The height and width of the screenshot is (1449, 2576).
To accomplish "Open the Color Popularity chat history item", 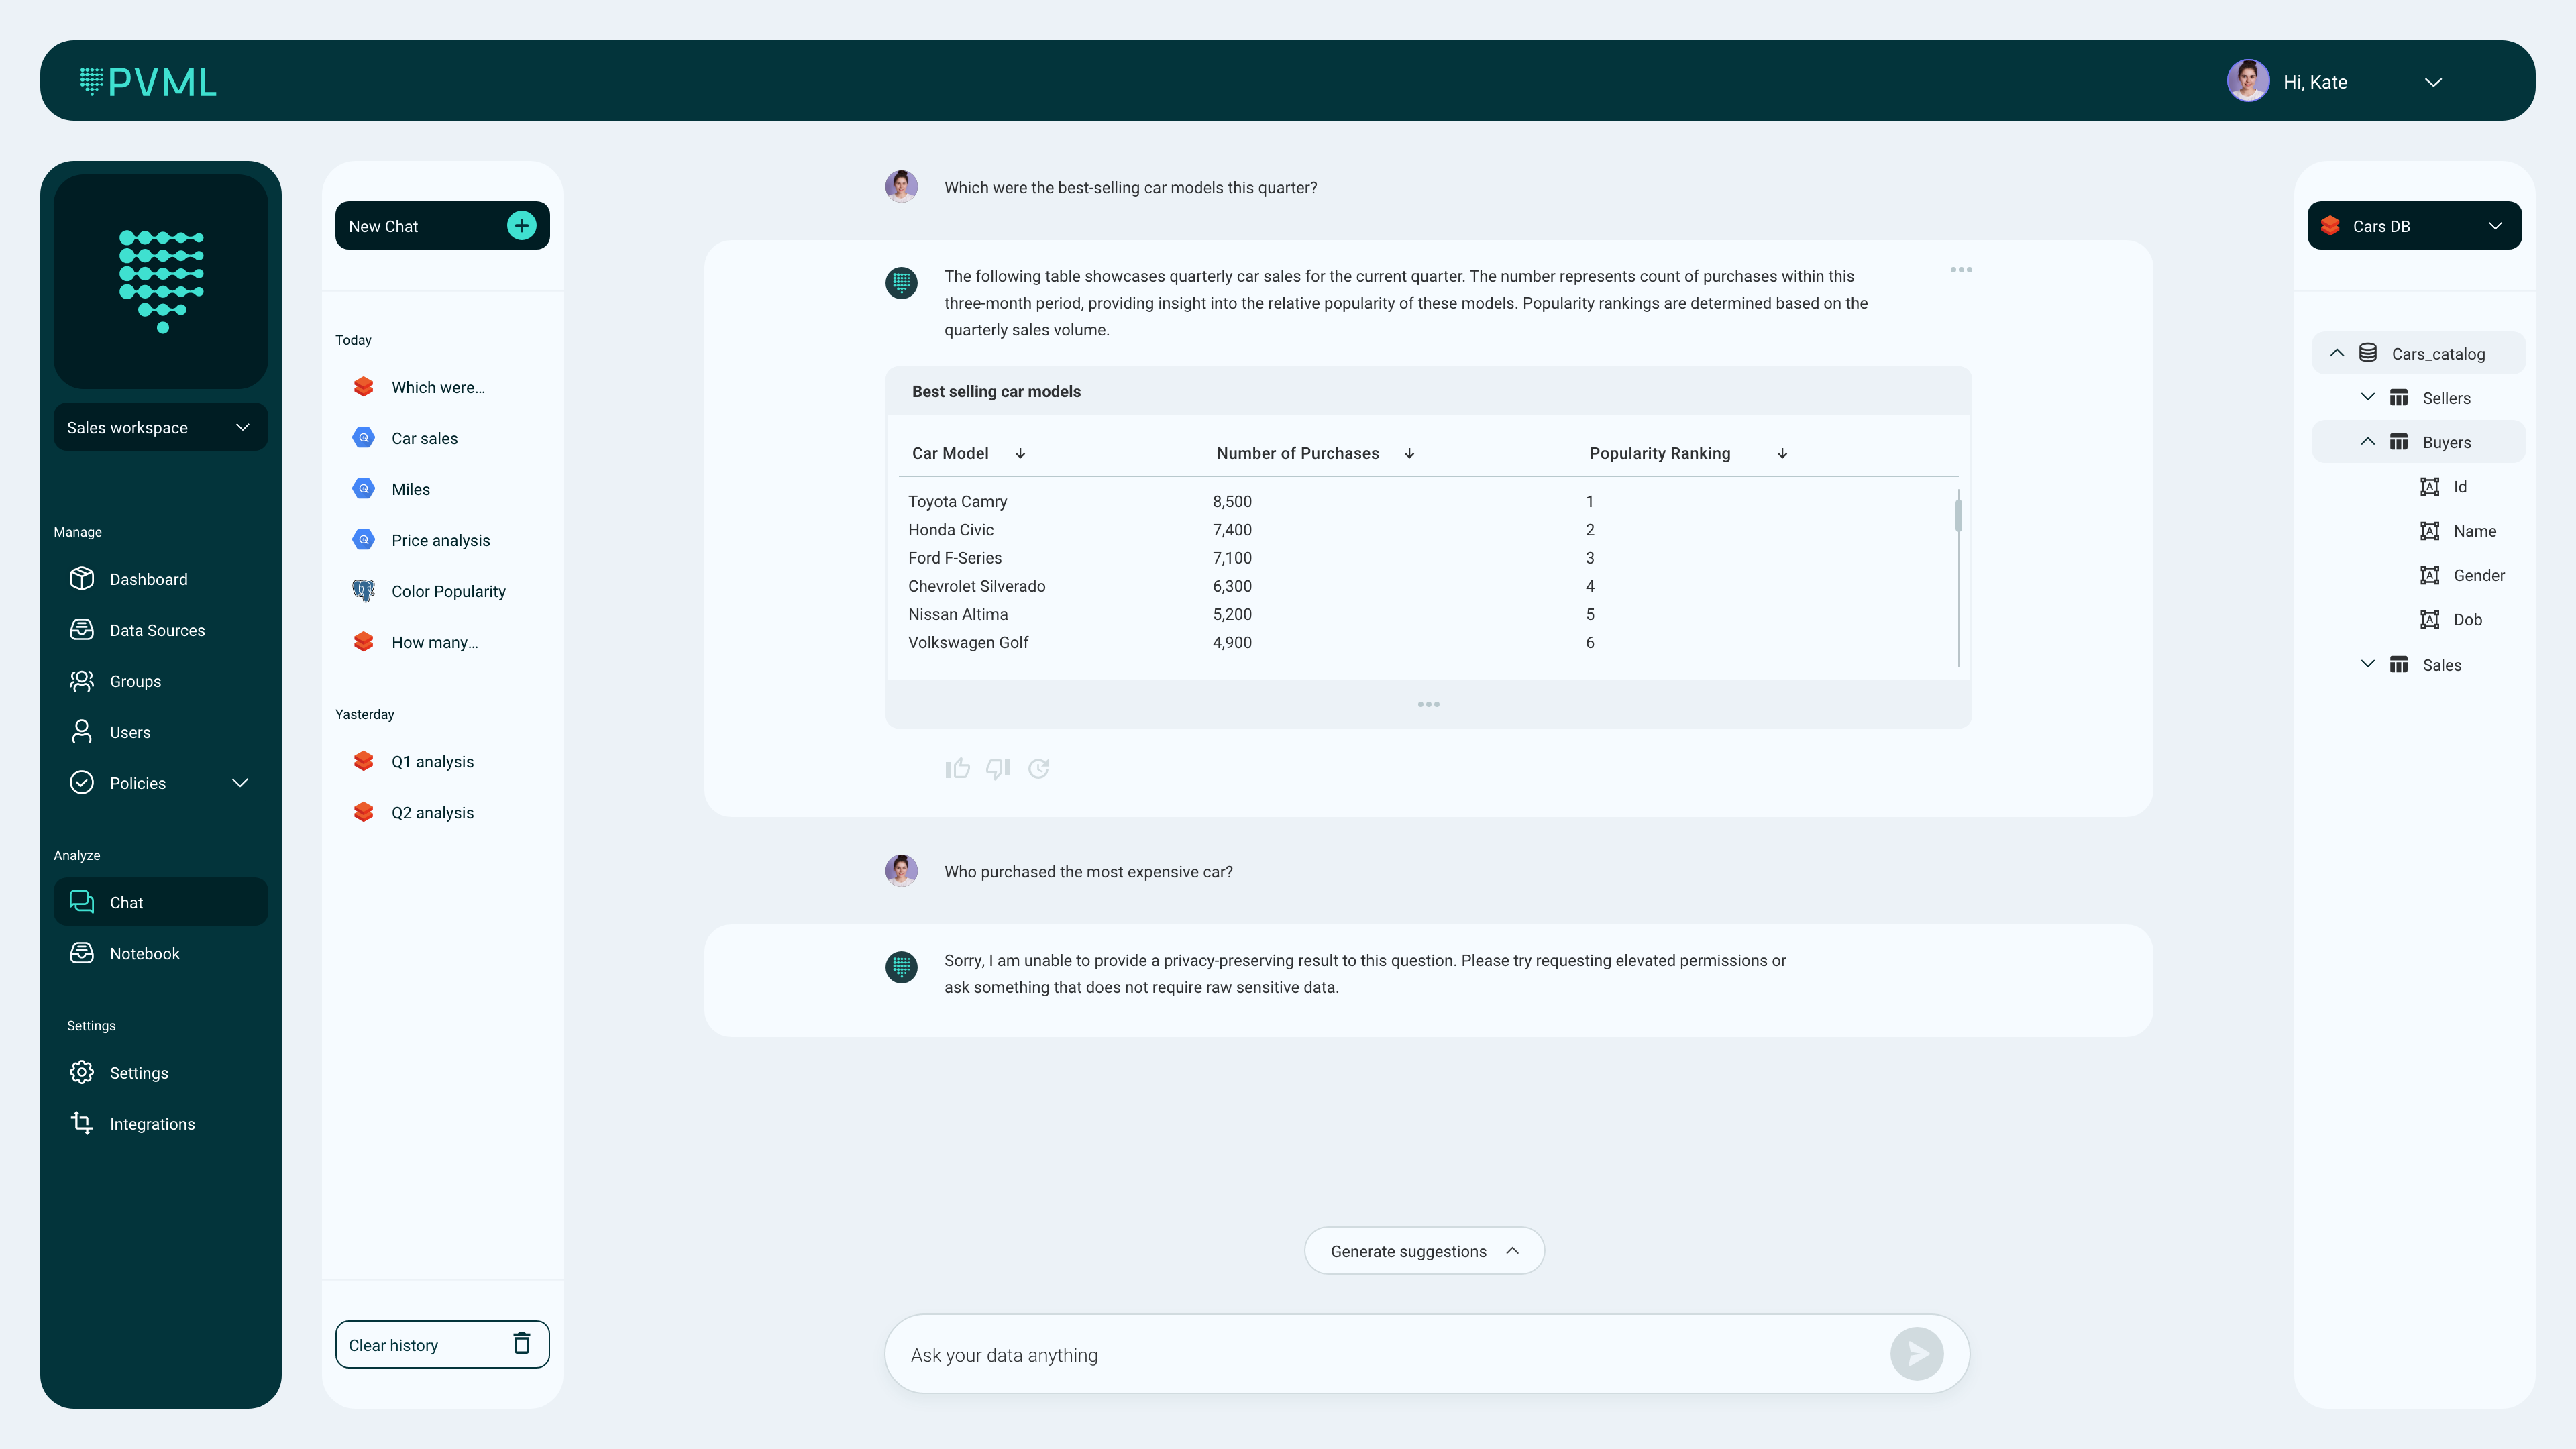I will (x=448, y=591).
